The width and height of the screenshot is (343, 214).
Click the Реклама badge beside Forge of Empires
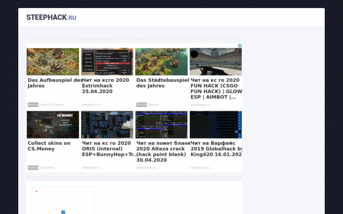[x=33, y=105]
